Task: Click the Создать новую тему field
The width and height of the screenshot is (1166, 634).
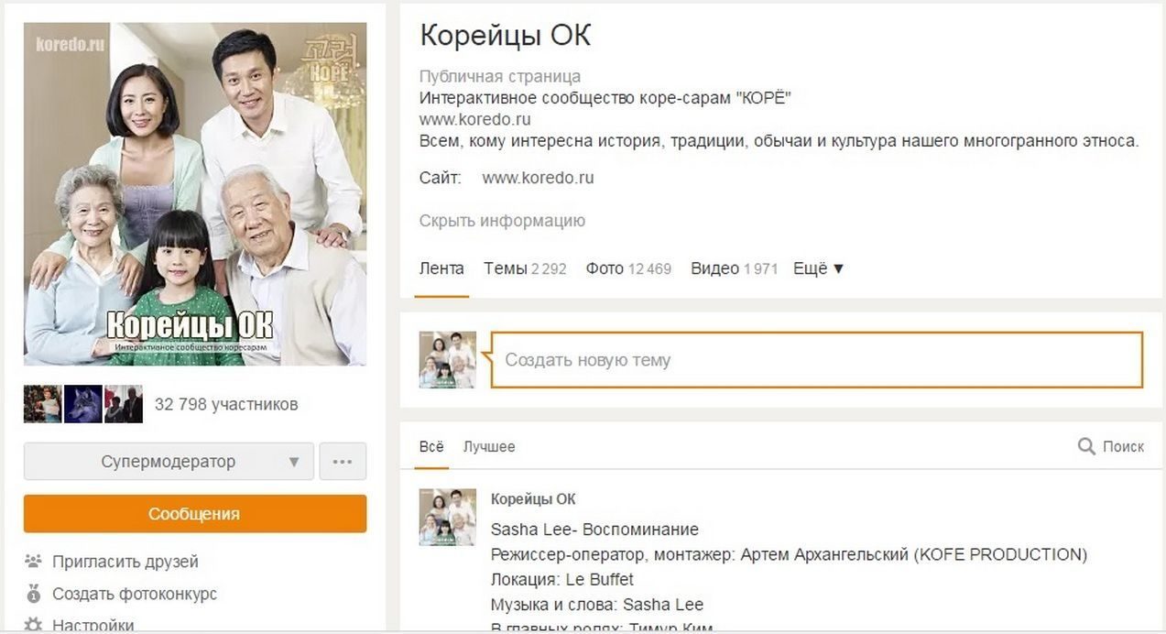Action: [817, 360]
